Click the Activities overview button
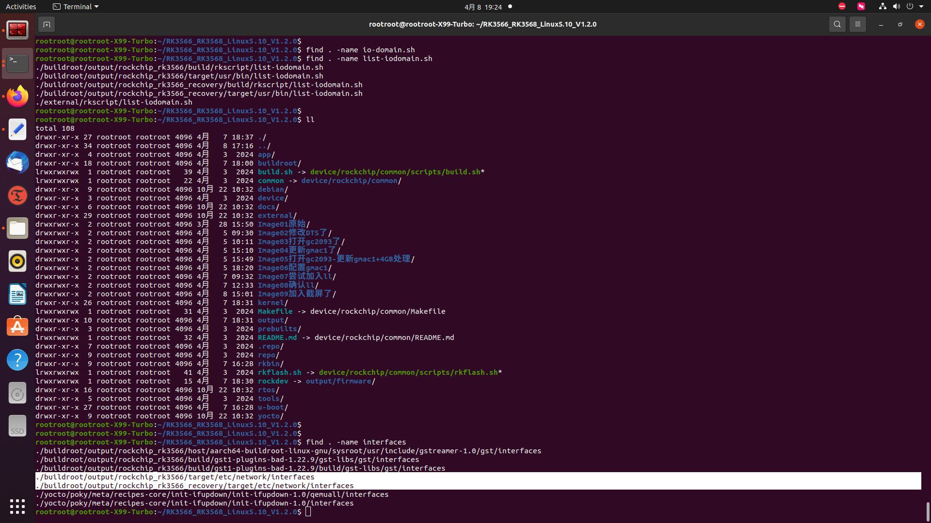 pos(21,7)
